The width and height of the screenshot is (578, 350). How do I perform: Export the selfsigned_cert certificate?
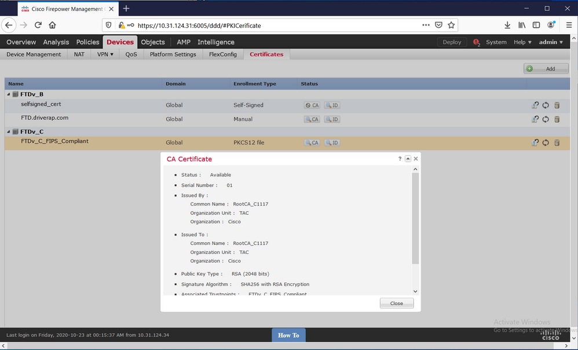coord(535,105)
